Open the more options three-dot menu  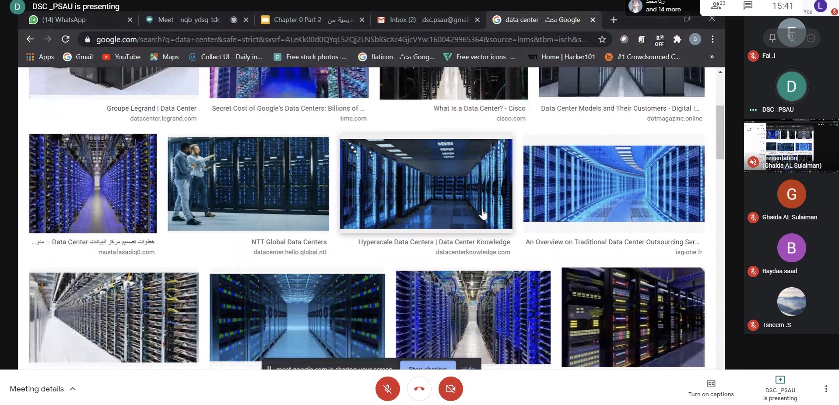tap(826, 389)
